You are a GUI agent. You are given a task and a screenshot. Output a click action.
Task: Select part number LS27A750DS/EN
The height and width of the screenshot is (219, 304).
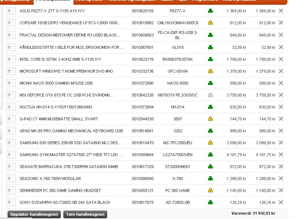click(x=178, y=155)
